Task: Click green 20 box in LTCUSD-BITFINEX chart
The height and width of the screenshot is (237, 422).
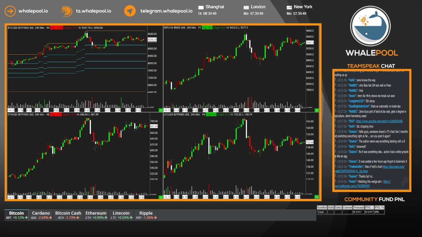Action: (316, 197)
